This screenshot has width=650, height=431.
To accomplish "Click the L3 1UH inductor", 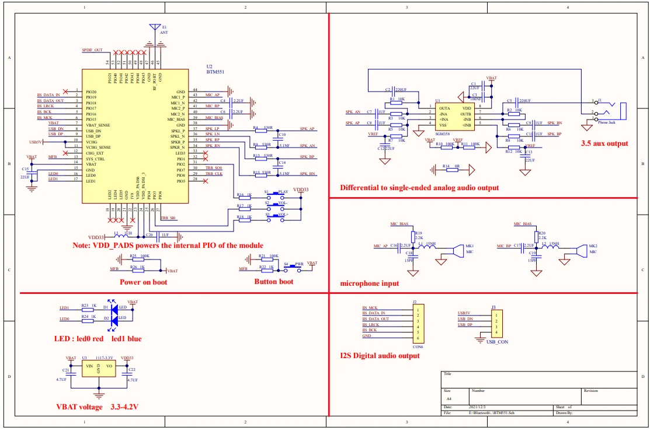I will (x=122, y=236).
